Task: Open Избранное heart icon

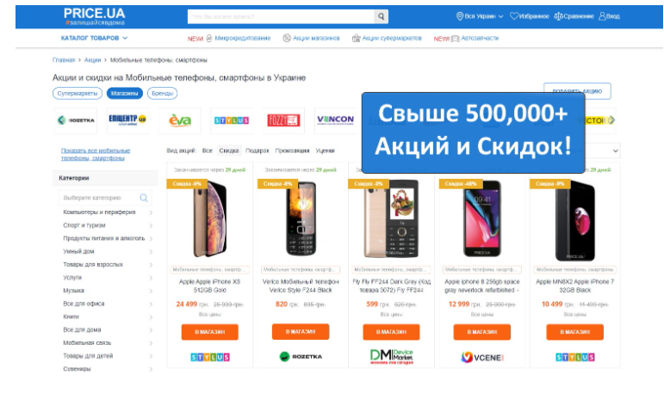Action: [x=513, y=16]
